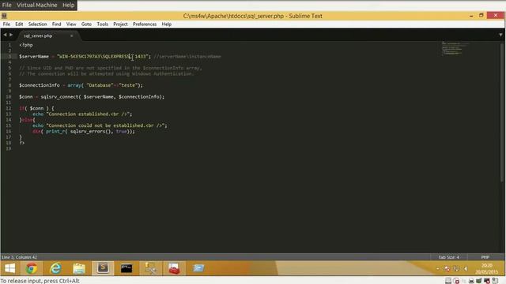
Task: Select the sql_server.php tab
Action: [x=38, y=35]
